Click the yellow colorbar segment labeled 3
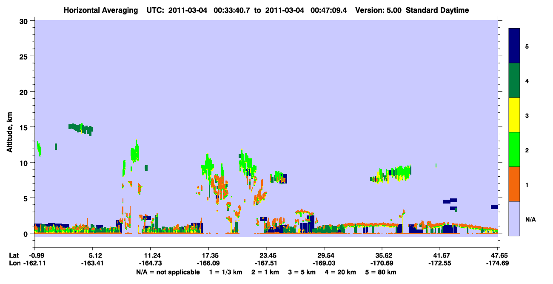The image size is (553, 284). [514, 115]
